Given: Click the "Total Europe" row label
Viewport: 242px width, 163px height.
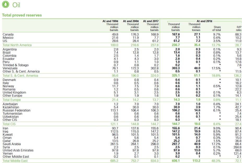Looking at the screenshot, I should (12, 100).
